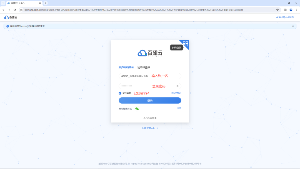Image resolution: width=300 pixels, height=169 pixels.
Task: Click the browser forward arrow
Action: (9, 10)
